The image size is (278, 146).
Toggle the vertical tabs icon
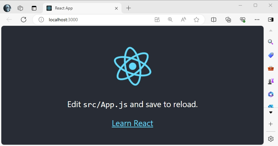coord(34,8)
